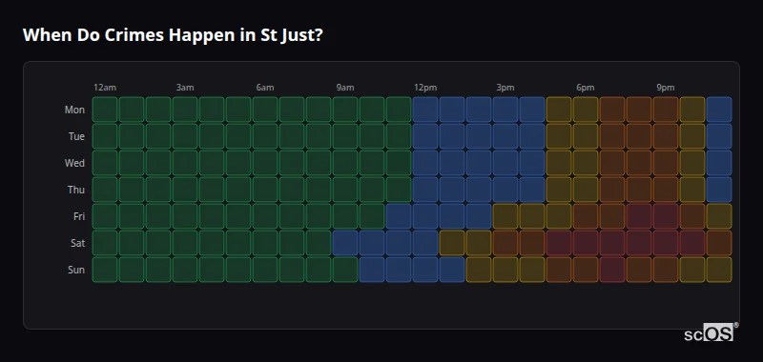Click the Fri row label
763x362 pixels.
(79, 216)
